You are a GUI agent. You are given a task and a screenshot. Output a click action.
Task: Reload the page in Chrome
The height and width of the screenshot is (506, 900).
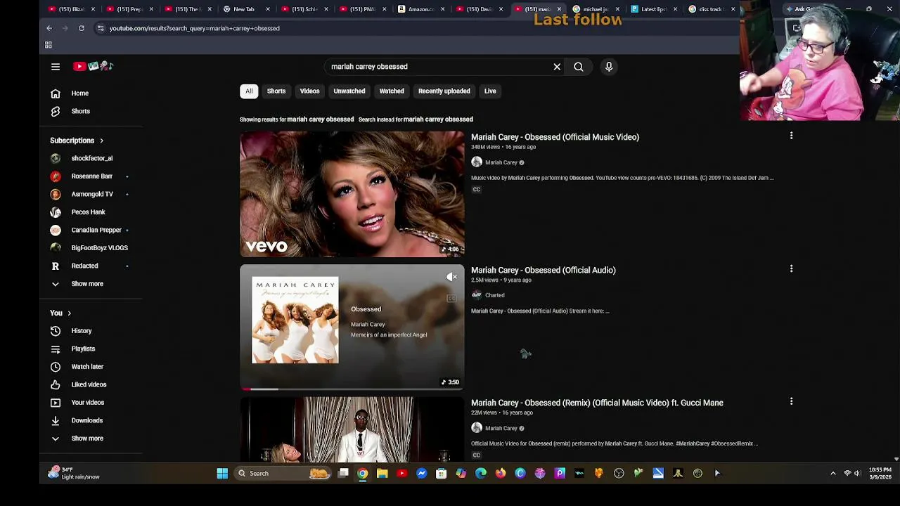click(82, 28)
